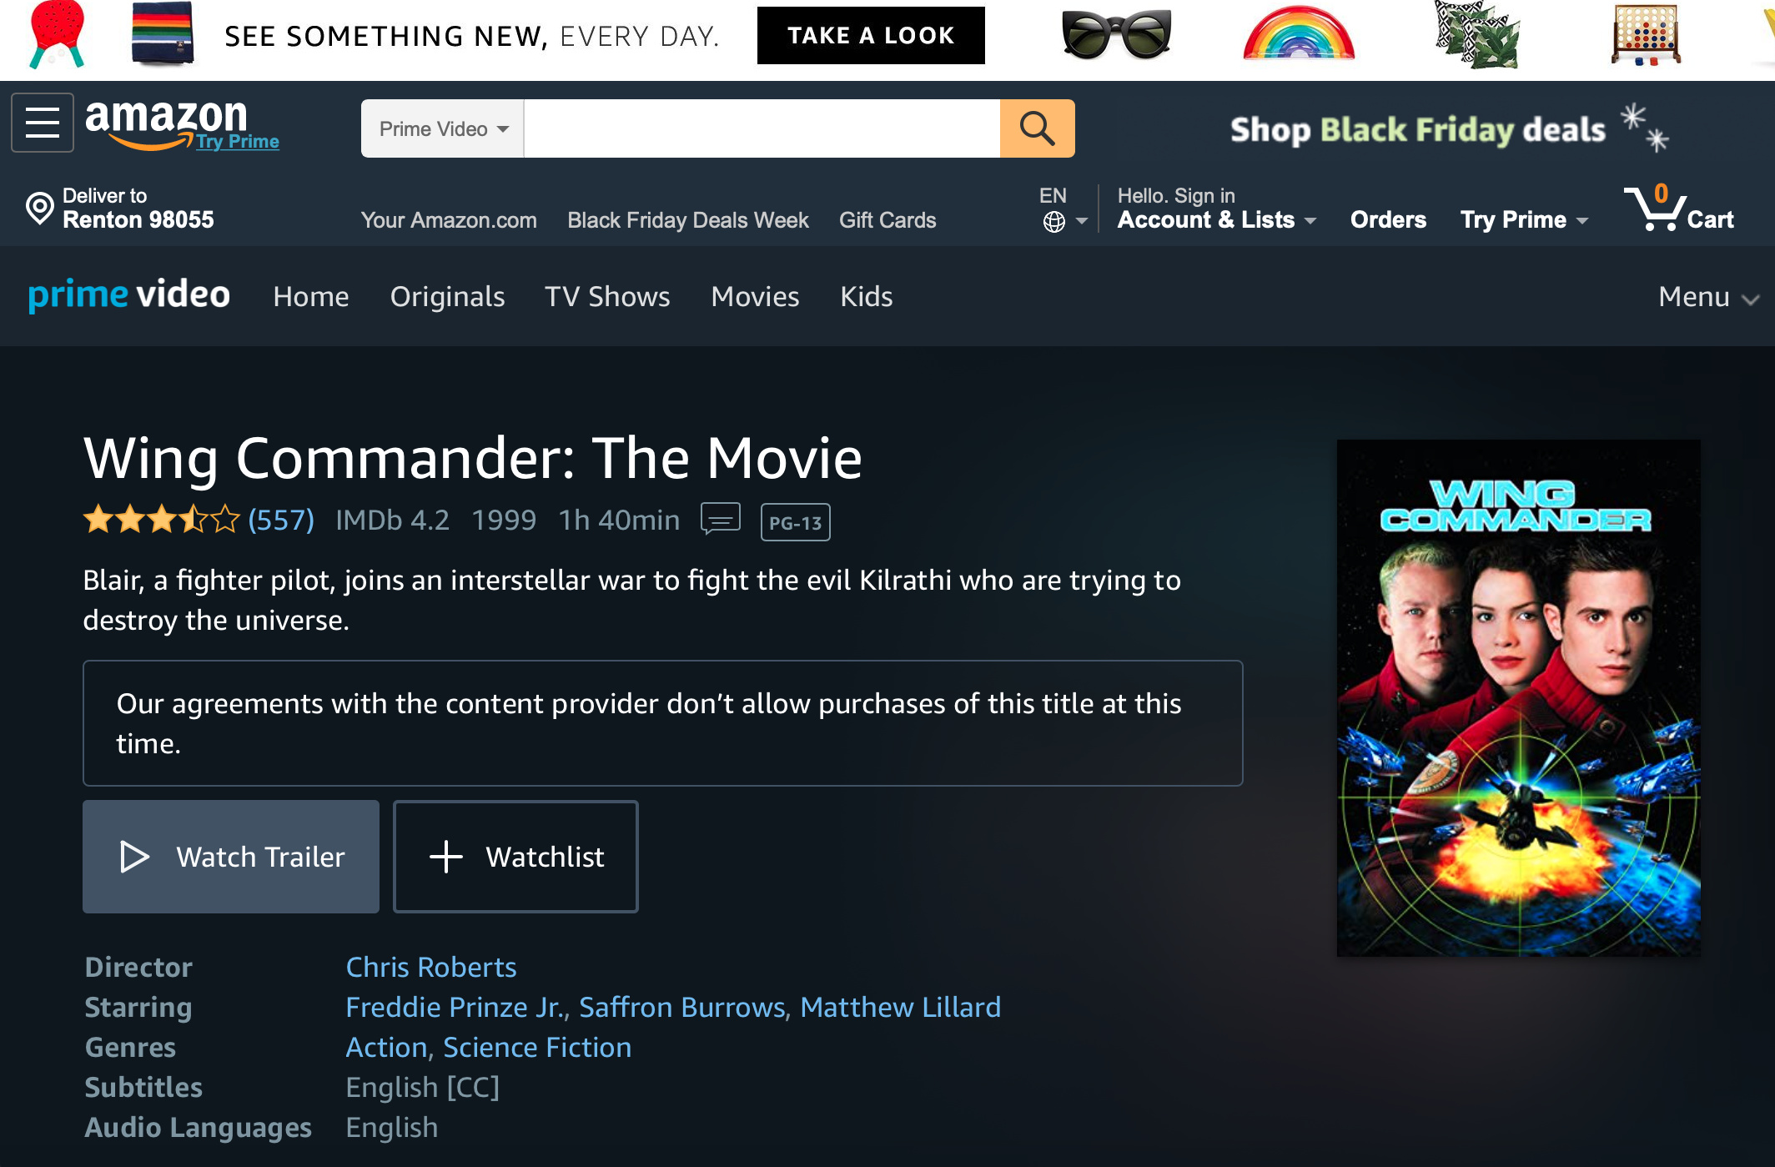The image size is (1775, 1167).
Task: Focus the search text field
Action: pos(762,128)
